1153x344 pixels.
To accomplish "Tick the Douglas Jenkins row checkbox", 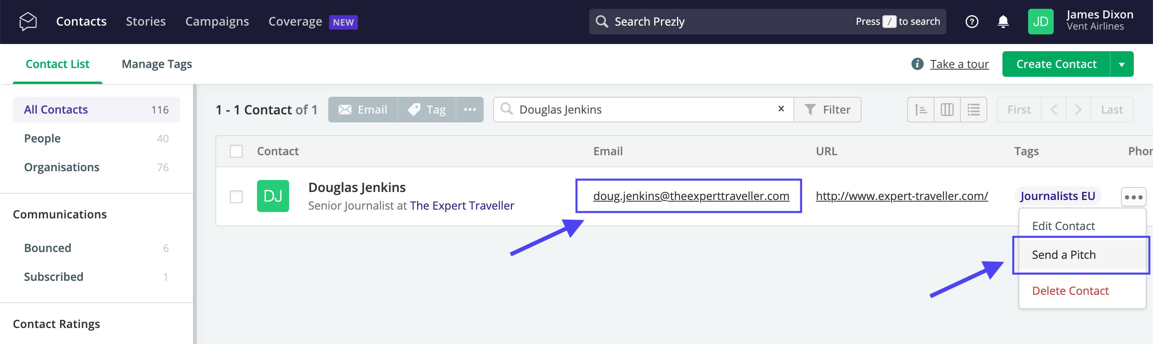I will 236,197.
